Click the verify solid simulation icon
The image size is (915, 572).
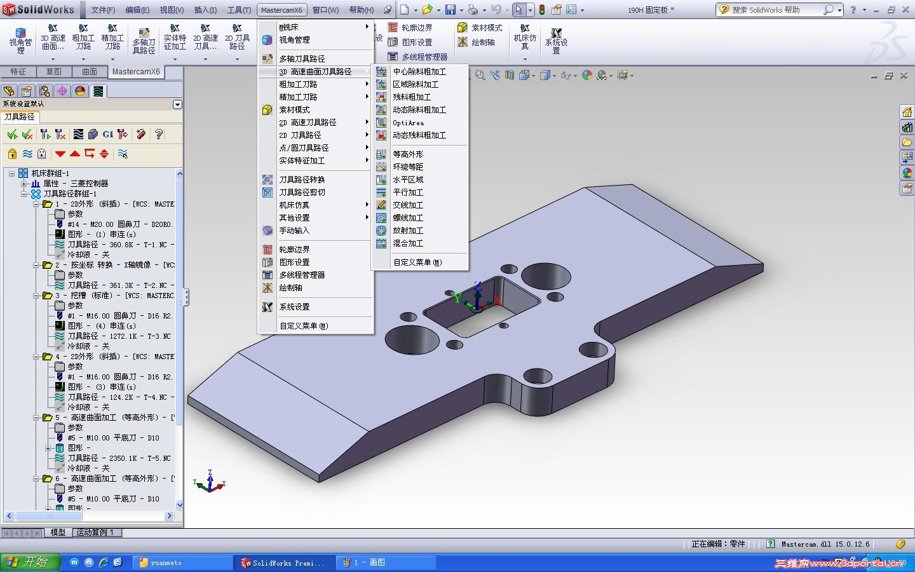pos(93,134)
